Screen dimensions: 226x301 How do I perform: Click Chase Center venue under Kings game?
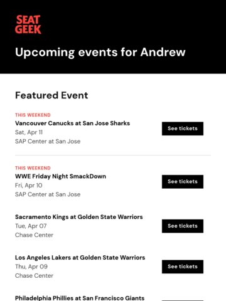click(x=34, y=235)
